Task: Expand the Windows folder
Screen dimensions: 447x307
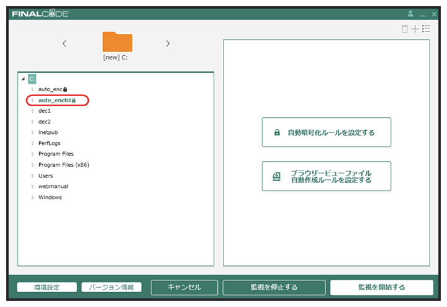Action: [32, 197]
